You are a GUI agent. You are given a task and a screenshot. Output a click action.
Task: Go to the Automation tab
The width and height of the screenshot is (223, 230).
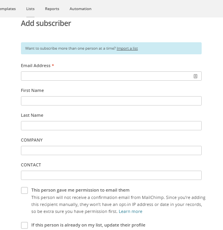80,9
